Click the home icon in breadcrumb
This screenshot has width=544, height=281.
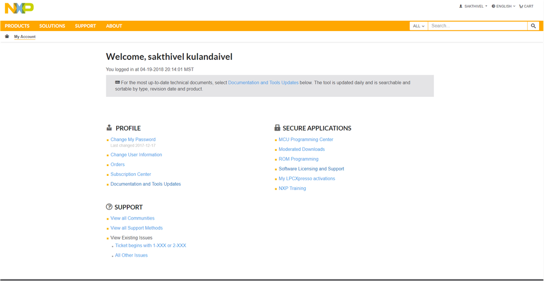coord(7,36)
